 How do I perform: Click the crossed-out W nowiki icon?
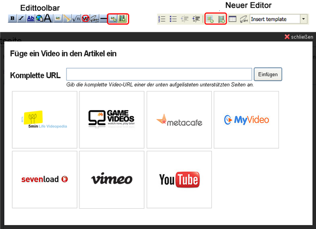[x=85, y=18]
